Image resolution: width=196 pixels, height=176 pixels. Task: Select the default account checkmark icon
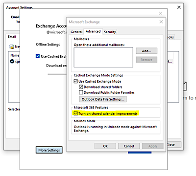pos(12,61)
